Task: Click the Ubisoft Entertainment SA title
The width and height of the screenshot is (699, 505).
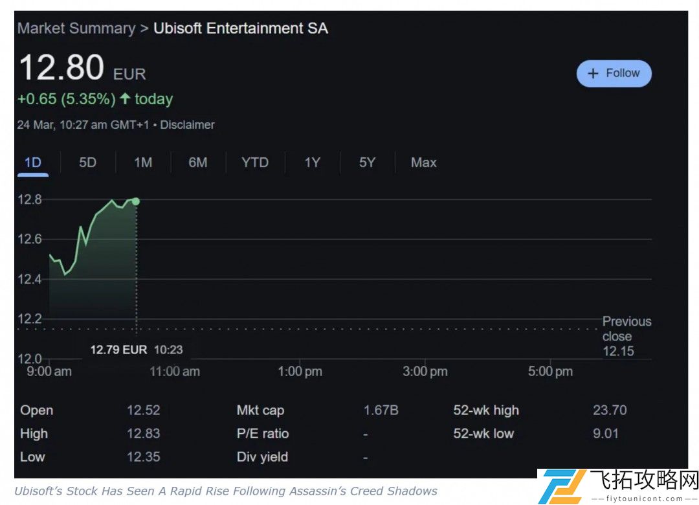Action: 241,28
